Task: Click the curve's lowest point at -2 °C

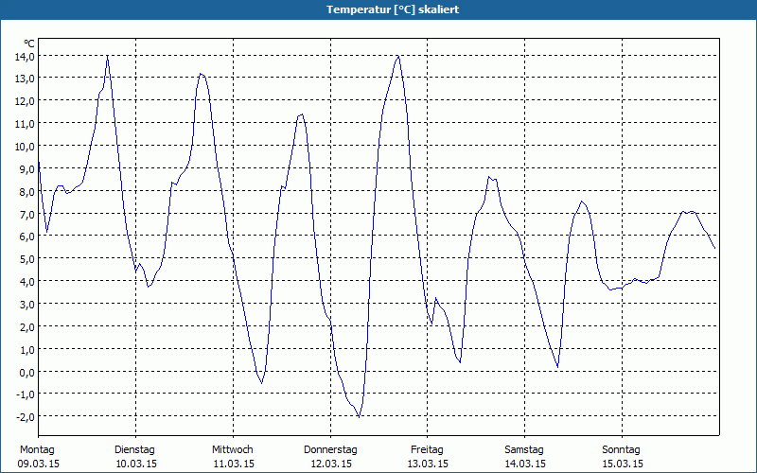Action: point(359,416)
